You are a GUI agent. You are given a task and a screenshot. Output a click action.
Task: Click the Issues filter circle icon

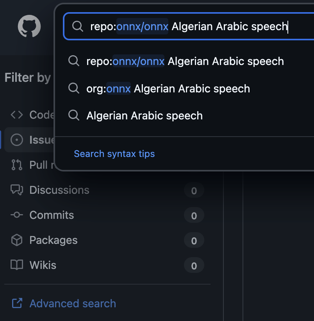(x=17, y=140)
